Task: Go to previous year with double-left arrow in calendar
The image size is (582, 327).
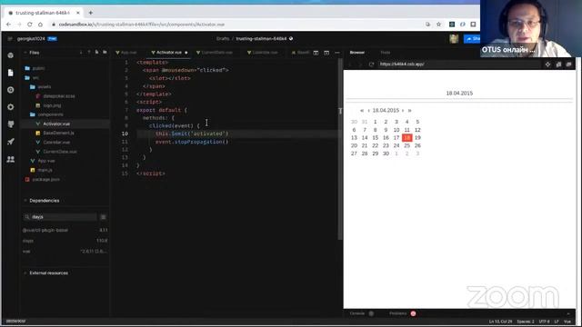Action: (362, 111)
